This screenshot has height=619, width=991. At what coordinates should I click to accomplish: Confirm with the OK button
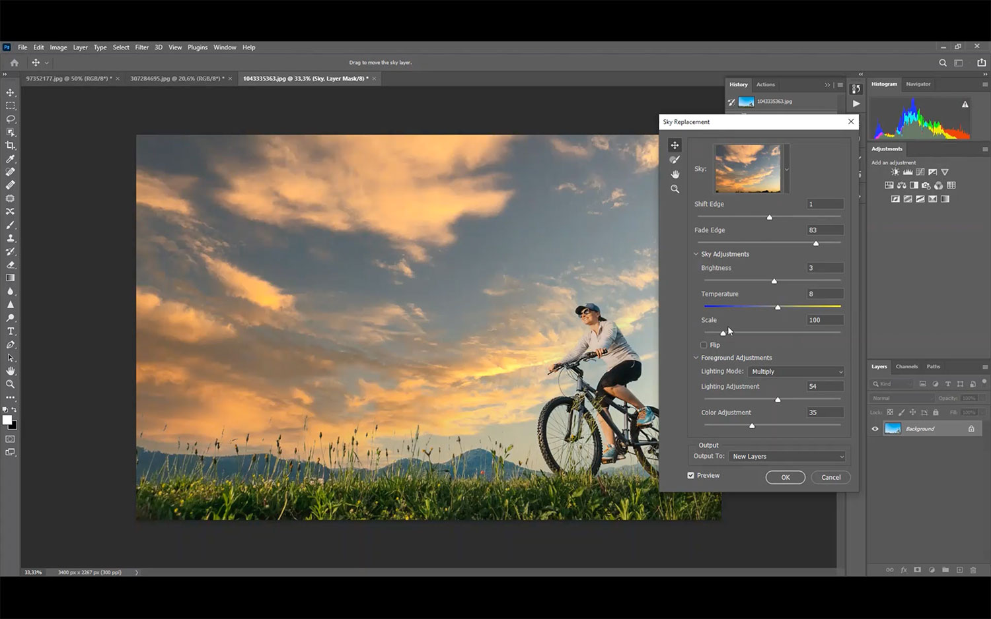pyautogui.click(x=785, y=478)
